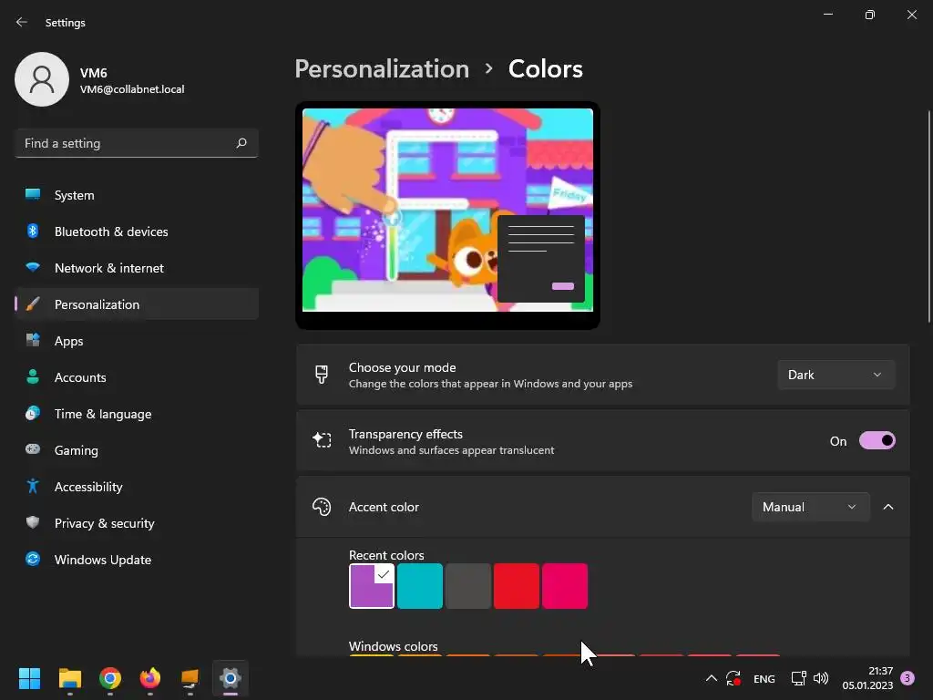Screen dimensions: 933x700
Task: Open Windows Update settings
Action: pyautogui.click(x=137, y=559)
